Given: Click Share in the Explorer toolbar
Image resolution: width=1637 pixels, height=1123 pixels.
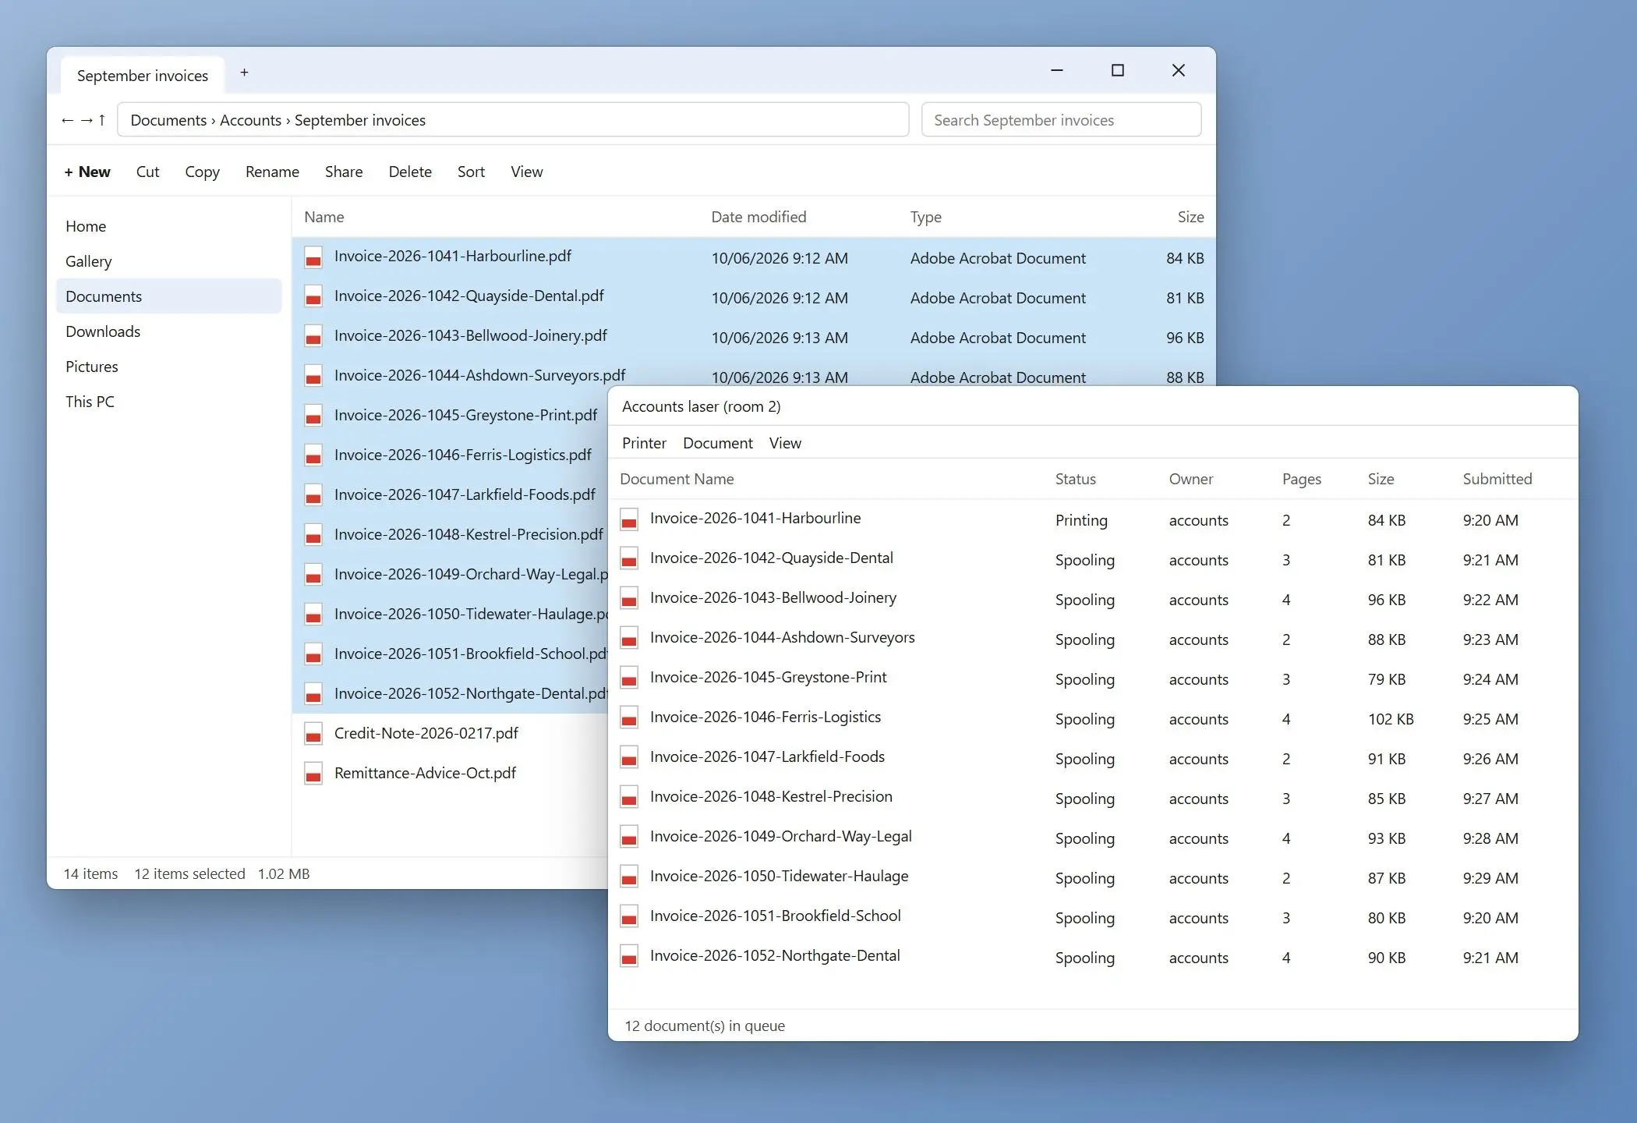Looking at the screenshot, I should pos(344,172).
